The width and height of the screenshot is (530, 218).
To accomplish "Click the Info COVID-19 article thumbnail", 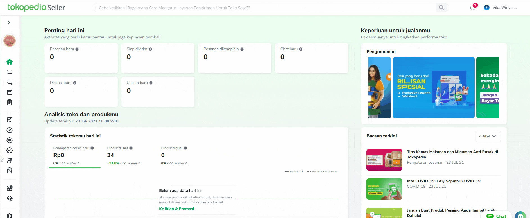I will click(x=384, y=189).
